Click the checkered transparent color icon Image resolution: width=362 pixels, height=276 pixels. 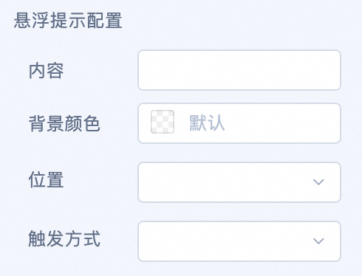163,122
